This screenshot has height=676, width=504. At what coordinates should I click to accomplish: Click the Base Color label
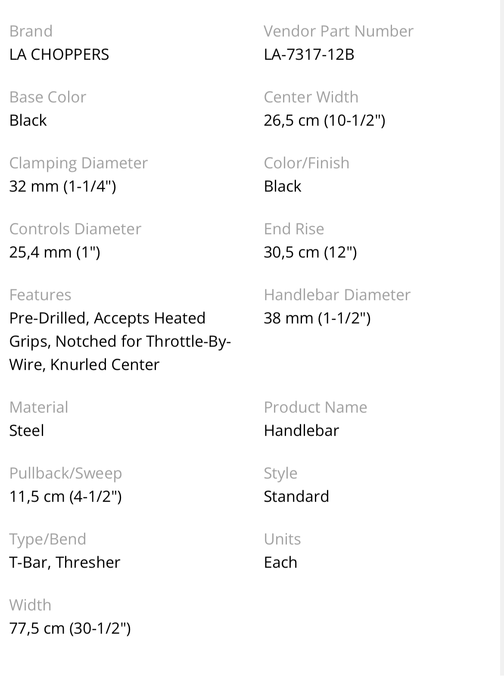pos(47,97)
